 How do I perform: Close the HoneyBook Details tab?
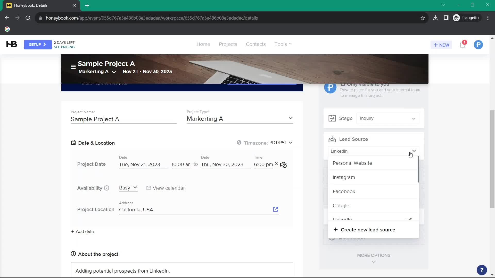pos(75,5)
